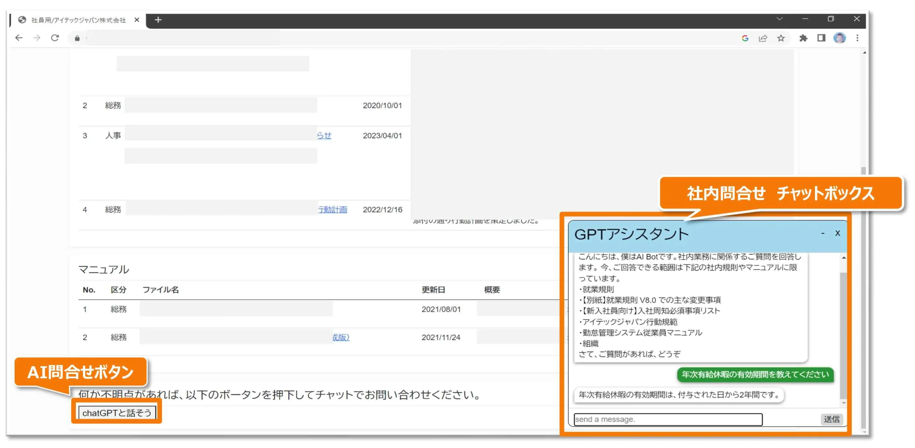Click the マニュアル section heading
This screenshot has height=448, width=915.
[x=104, y=269]
